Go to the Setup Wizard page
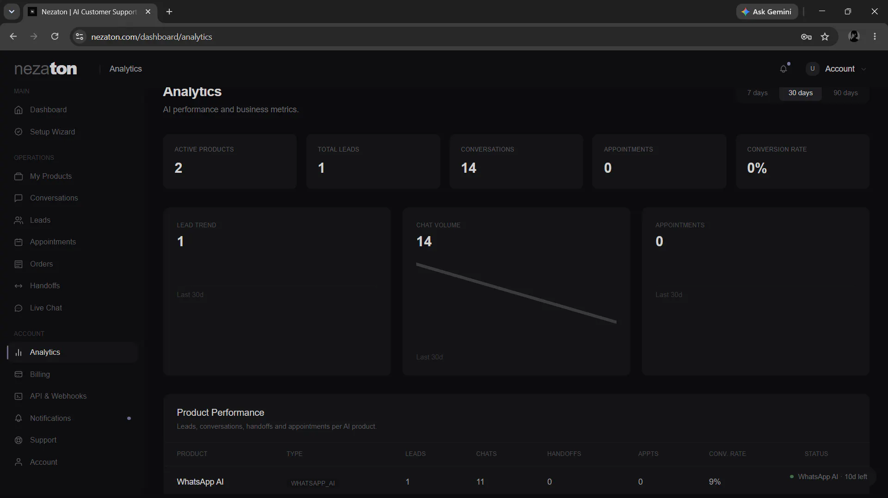 (x=52, y=132)
